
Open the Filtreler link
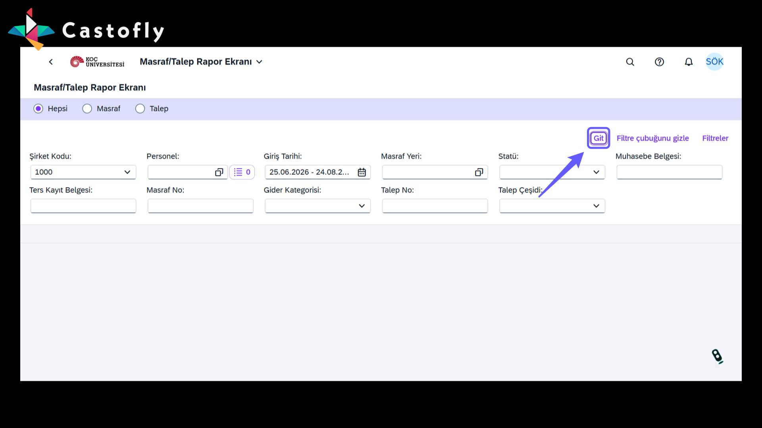coord(715,138)
